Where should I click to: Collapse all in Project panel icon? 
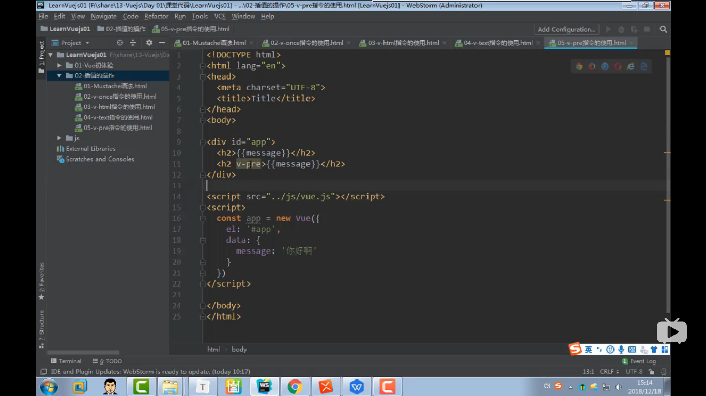133,43
